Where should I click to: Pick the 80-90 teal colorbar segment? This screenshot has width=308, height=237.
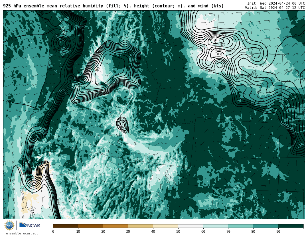coord(266,226)
